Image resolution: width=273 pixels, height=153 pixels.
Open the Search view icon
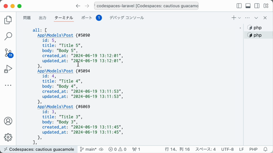click(x=8, y=36)
